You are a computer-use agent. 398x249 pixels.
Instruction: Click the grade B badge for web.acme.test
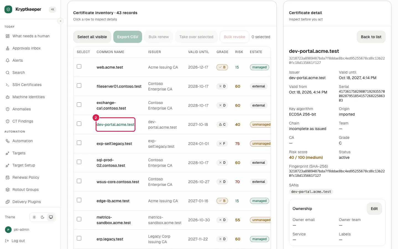222,67
